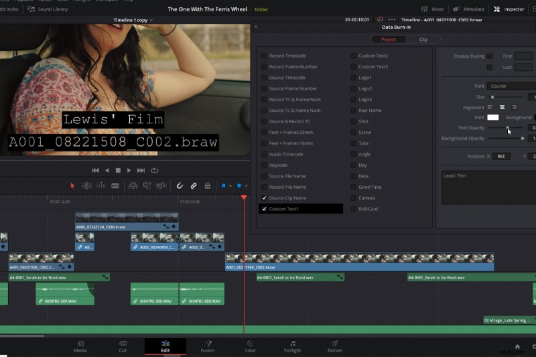Screen dimensions: 536x357
Task: Toggle the Position Lock padlock icon
Action: coord(207,186)
